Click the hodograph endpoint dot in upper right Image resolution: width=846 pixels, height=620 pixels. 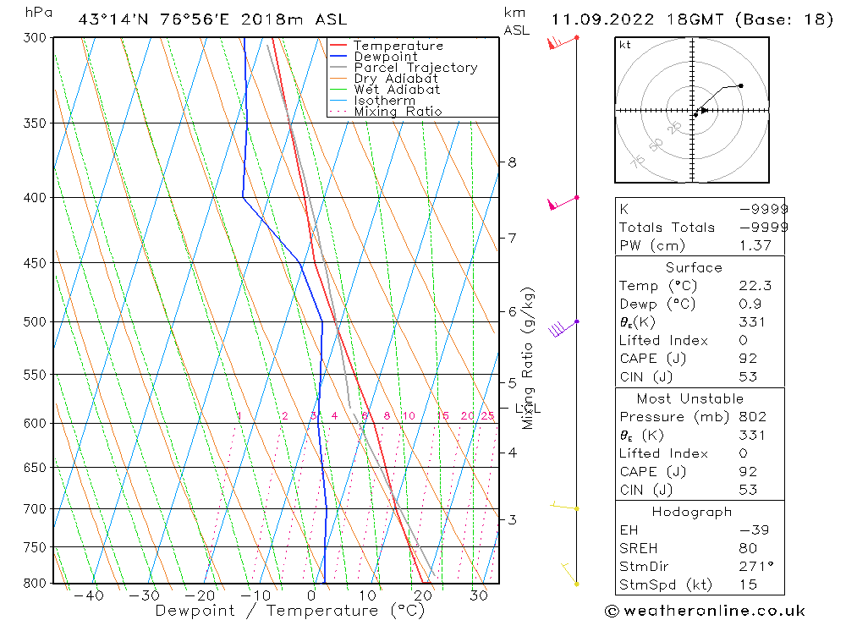[741, 85]
